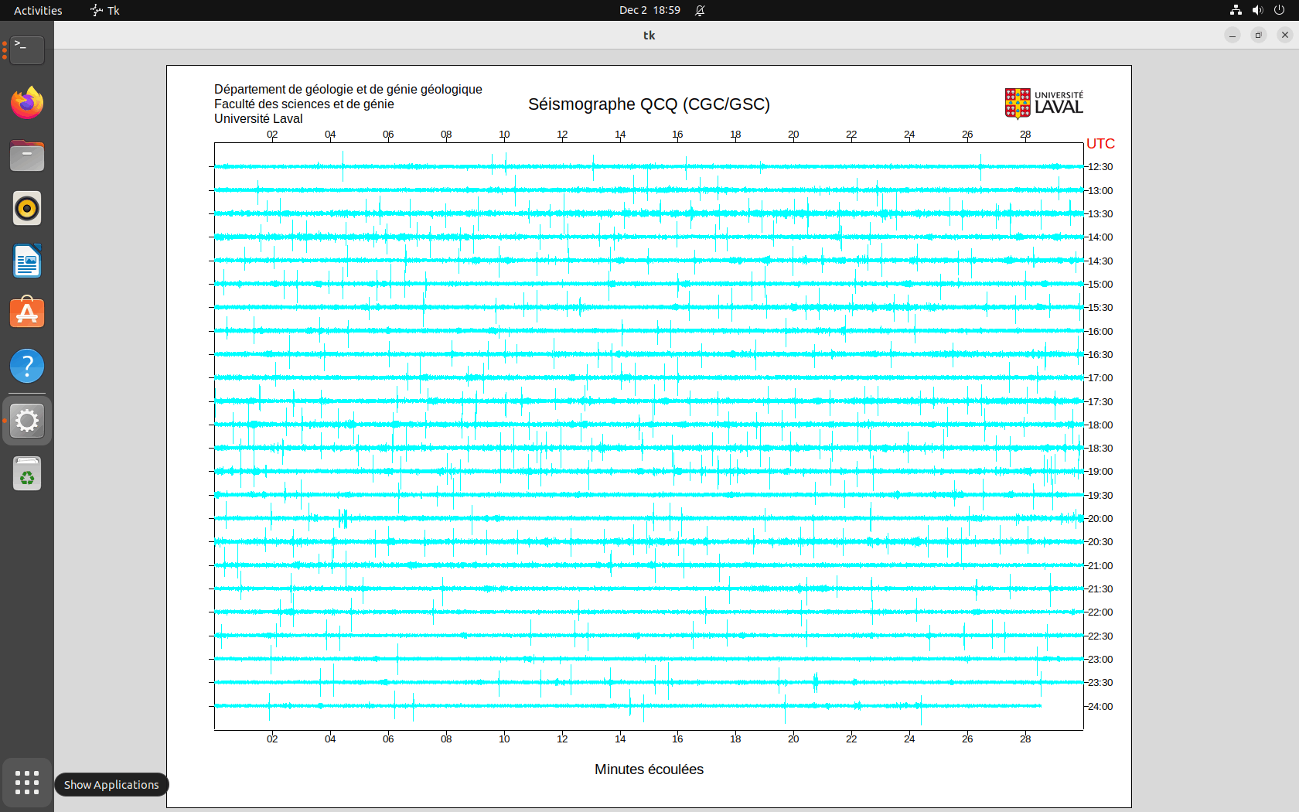The width and height of the screenshot is (1299, 812).
Task: Open the Files manager
Action: click(27, 155)
